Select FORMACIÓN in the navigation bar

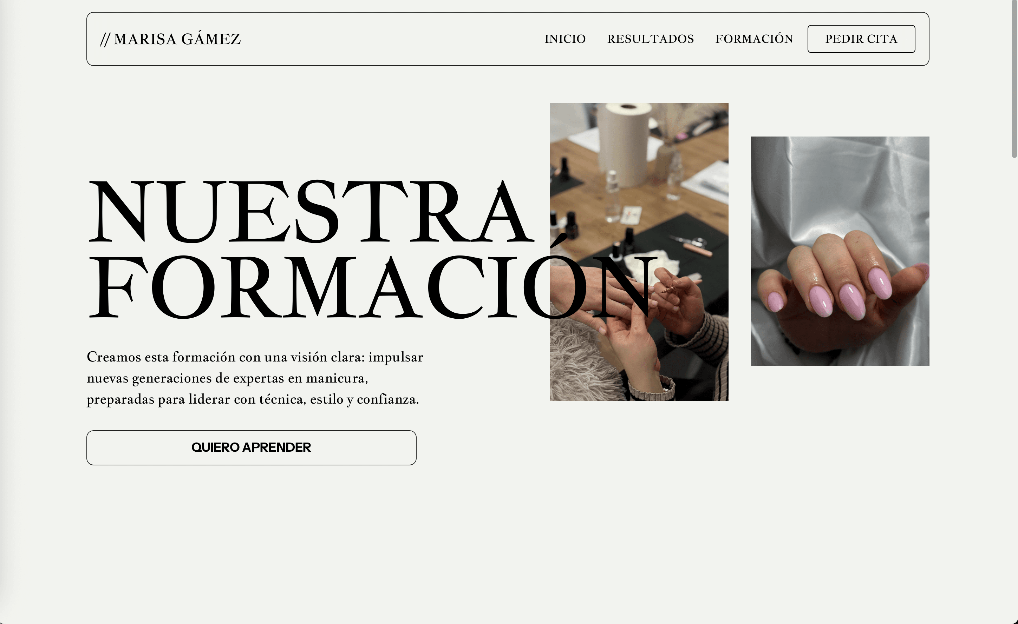tap(754, 39)
